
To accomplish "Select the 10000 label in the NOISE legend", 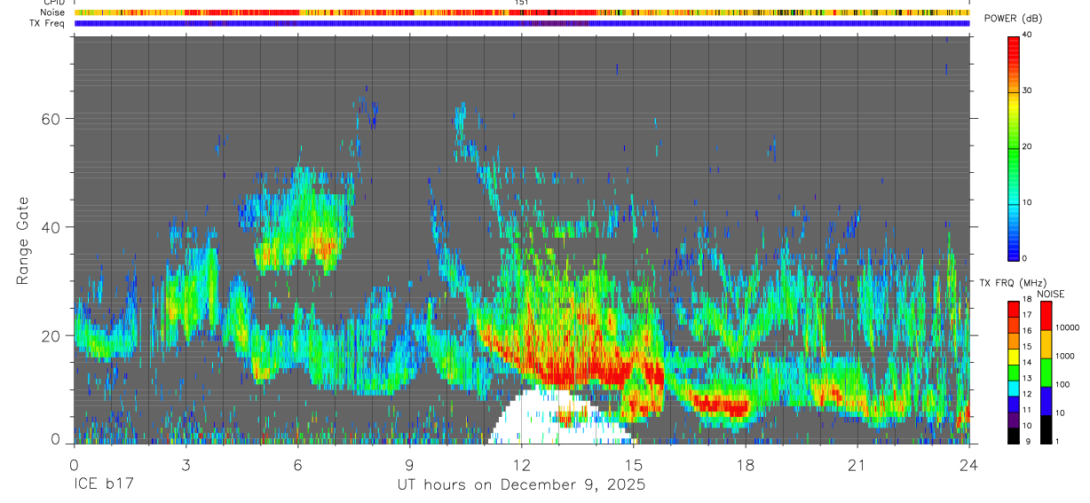I will click(1067, 327).
